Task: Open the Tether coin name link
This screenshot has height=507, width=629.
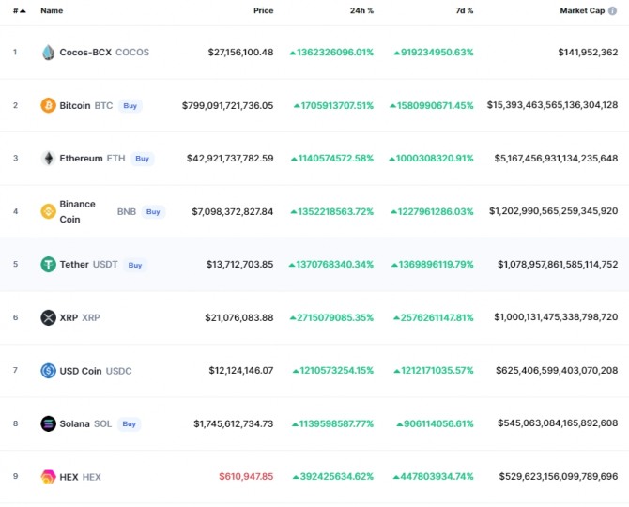Action: (74, 265)
